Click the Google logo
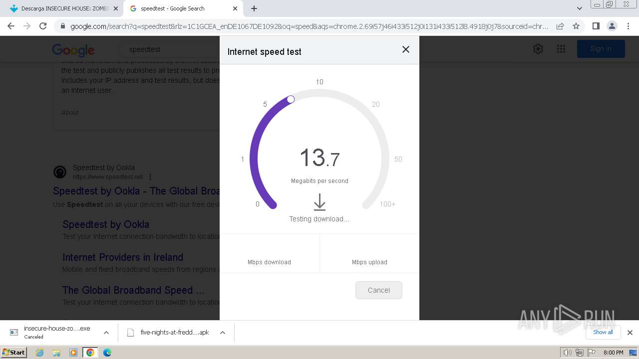Viewport: 639px width, 359px height. coord(73,49)
